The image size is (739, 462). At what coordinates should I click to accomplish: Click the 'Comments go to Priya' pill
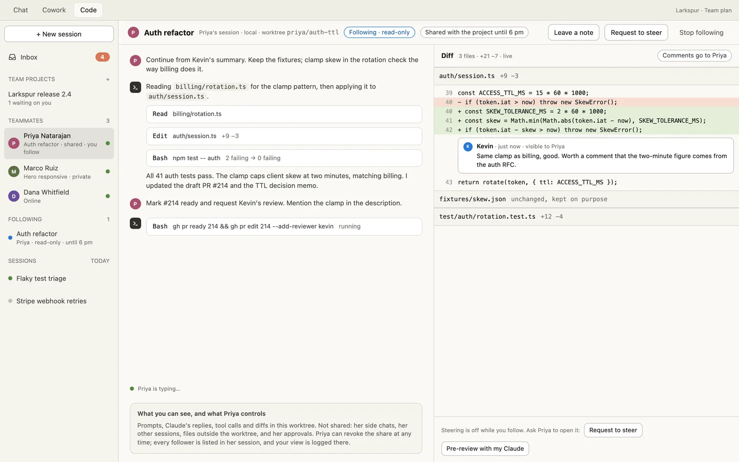tap(694, 55)
